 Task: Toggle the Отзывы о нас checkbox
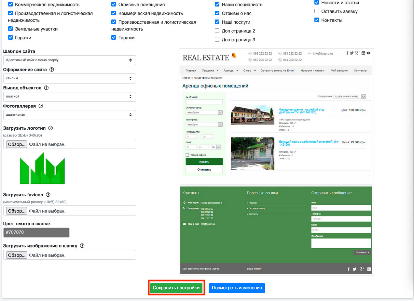(x=217, y=13)
